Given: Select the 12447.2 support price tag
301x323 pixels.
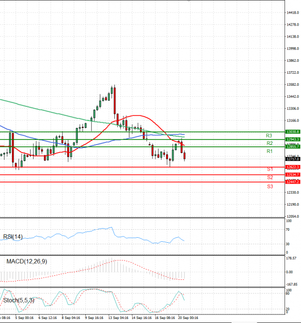Looking at the screenshot, I should pyautogui.click(x=292, y=182).
